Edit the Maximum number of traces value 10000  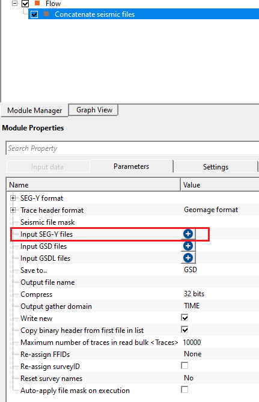point(219,343)
